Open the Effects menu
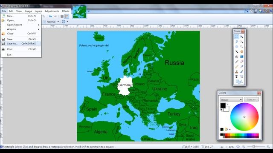273x153 pixels. pyautogui.click(x=65, y=11)
